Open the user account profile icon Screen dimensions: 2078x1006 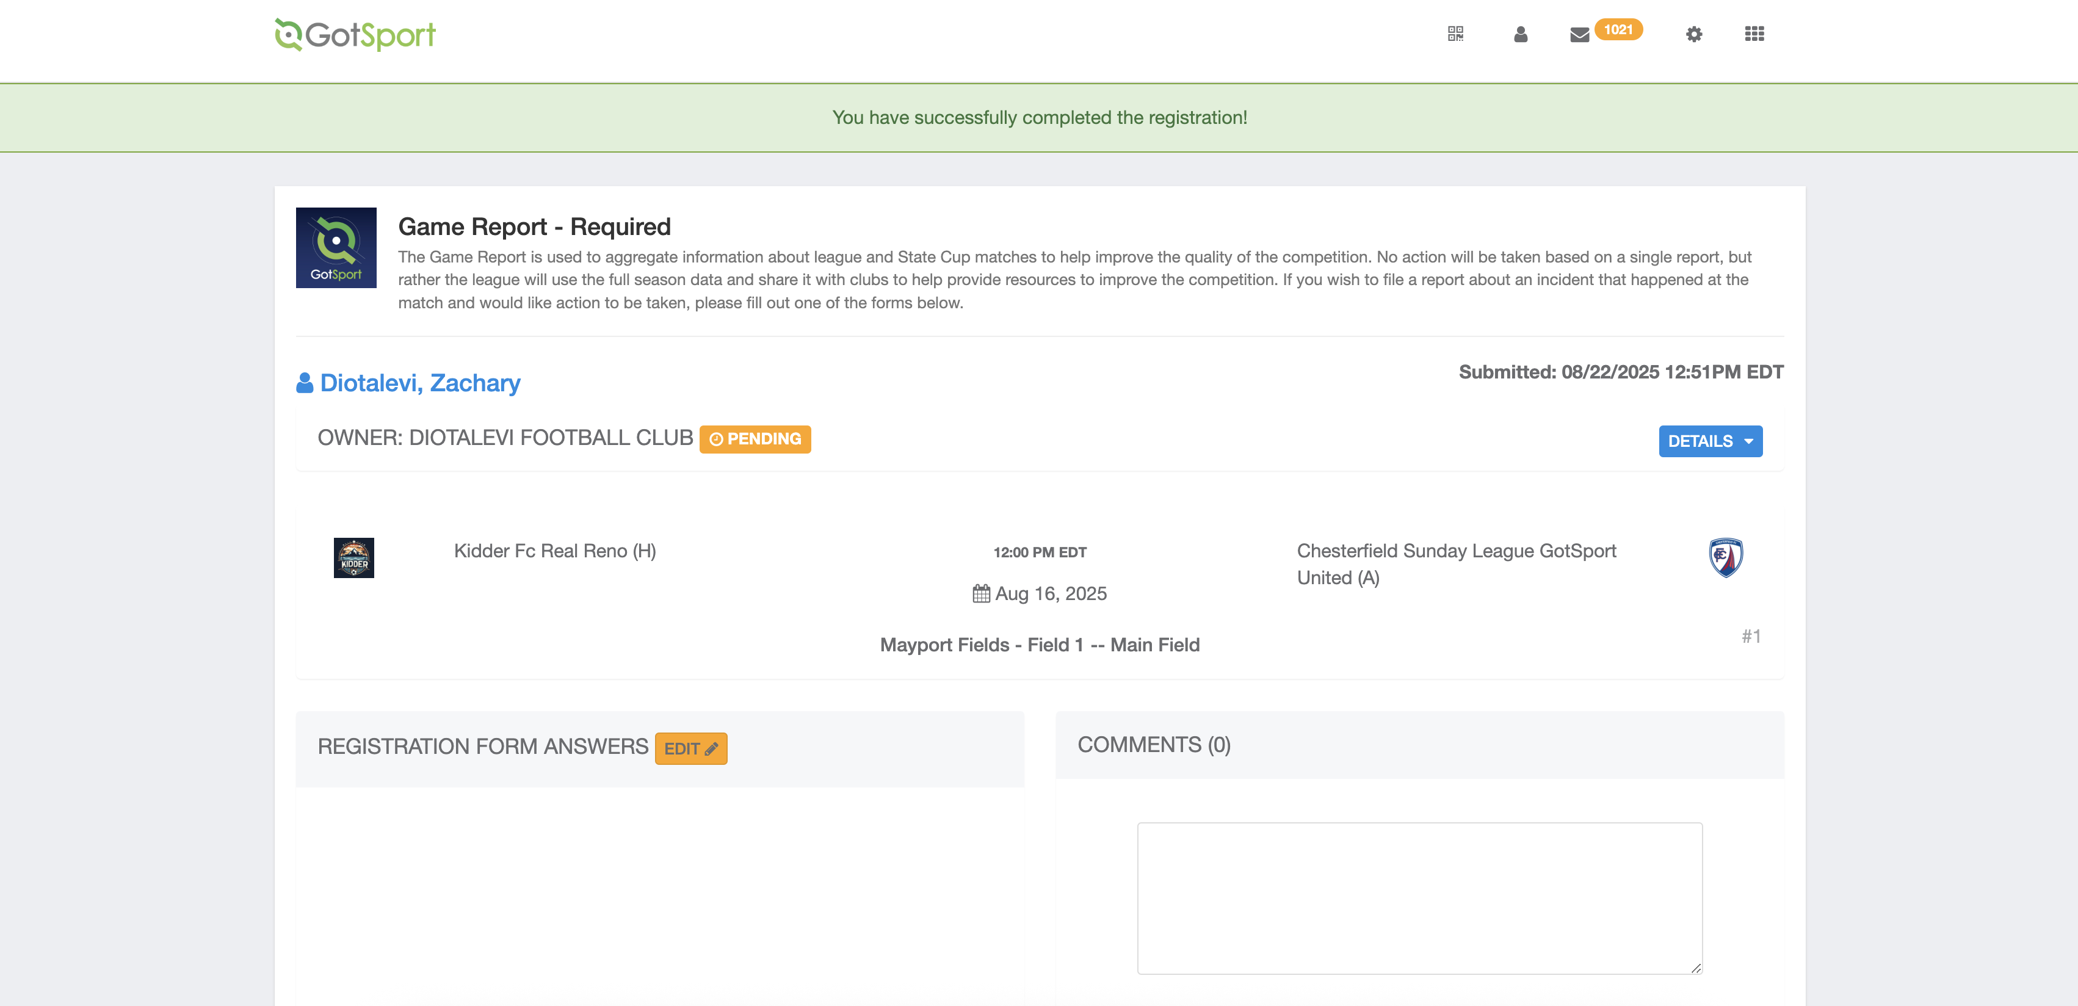(1521, 34)
